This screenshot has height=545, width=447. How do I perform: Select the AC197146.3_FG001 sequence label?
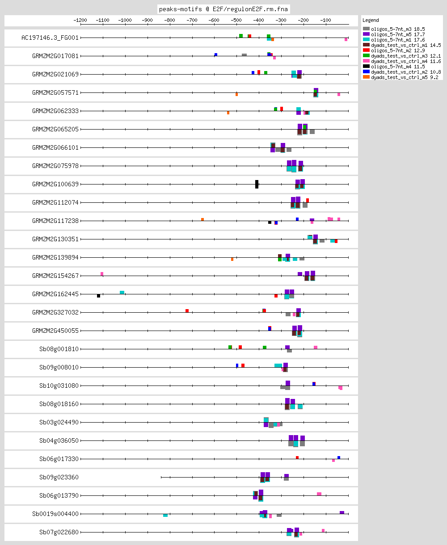click(x=50, y=38)
